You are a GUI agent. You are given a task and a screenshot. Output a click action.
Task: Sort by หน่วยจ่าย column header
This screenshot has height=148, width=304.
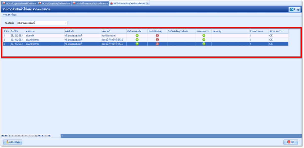[x=30, y=31]
